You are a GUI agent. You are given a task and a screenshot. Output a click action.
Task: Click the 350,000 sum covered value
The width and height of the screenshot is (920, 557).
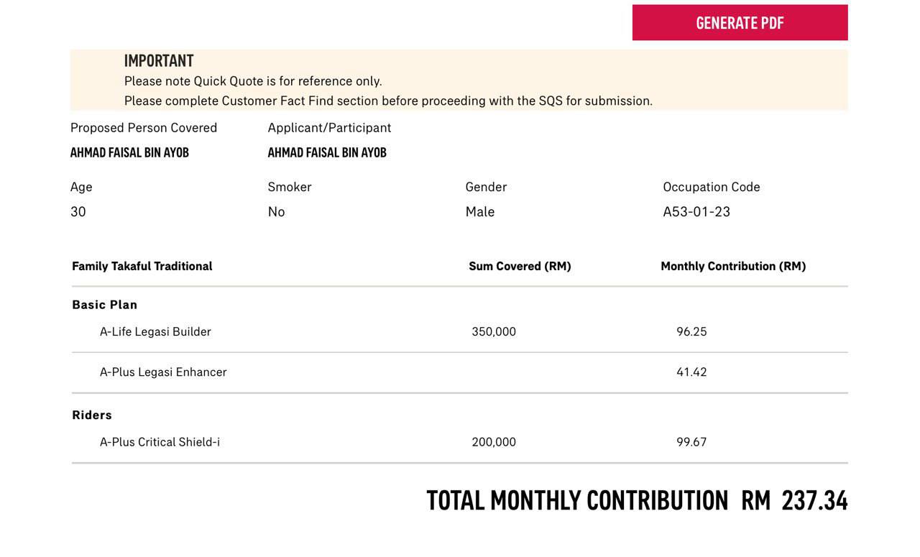coord(494,332)
